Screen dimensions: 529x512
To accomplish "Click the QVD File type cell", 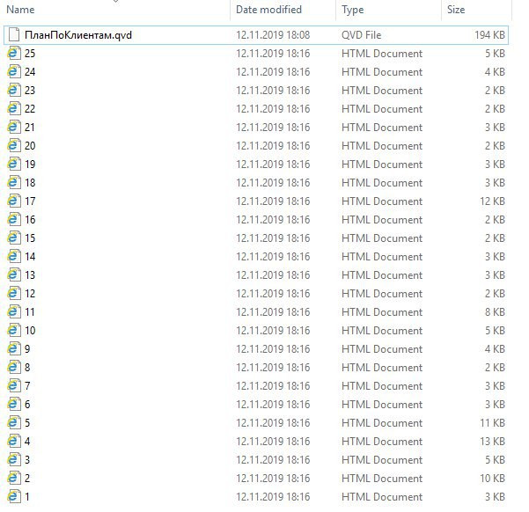I will tap(361, 34).
